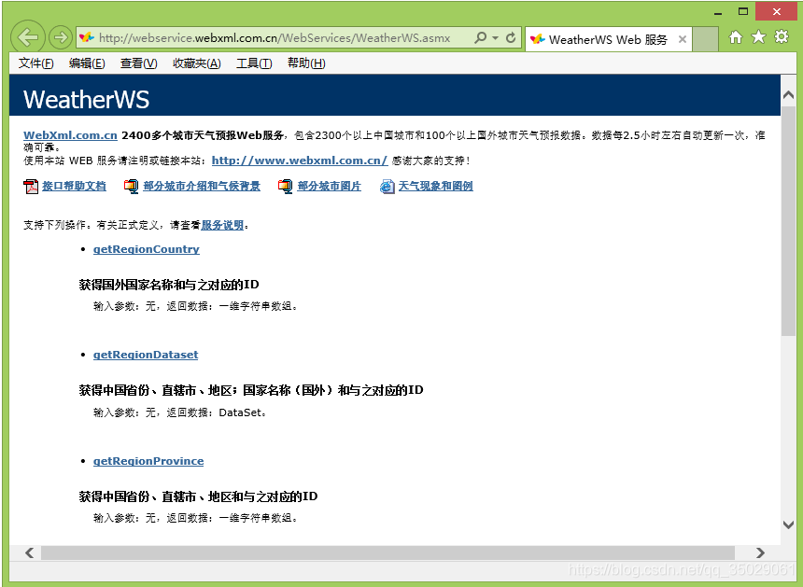Open the 文件(F) menu
Viewport: 803px width, 587px height.
[x=35, y=63]
